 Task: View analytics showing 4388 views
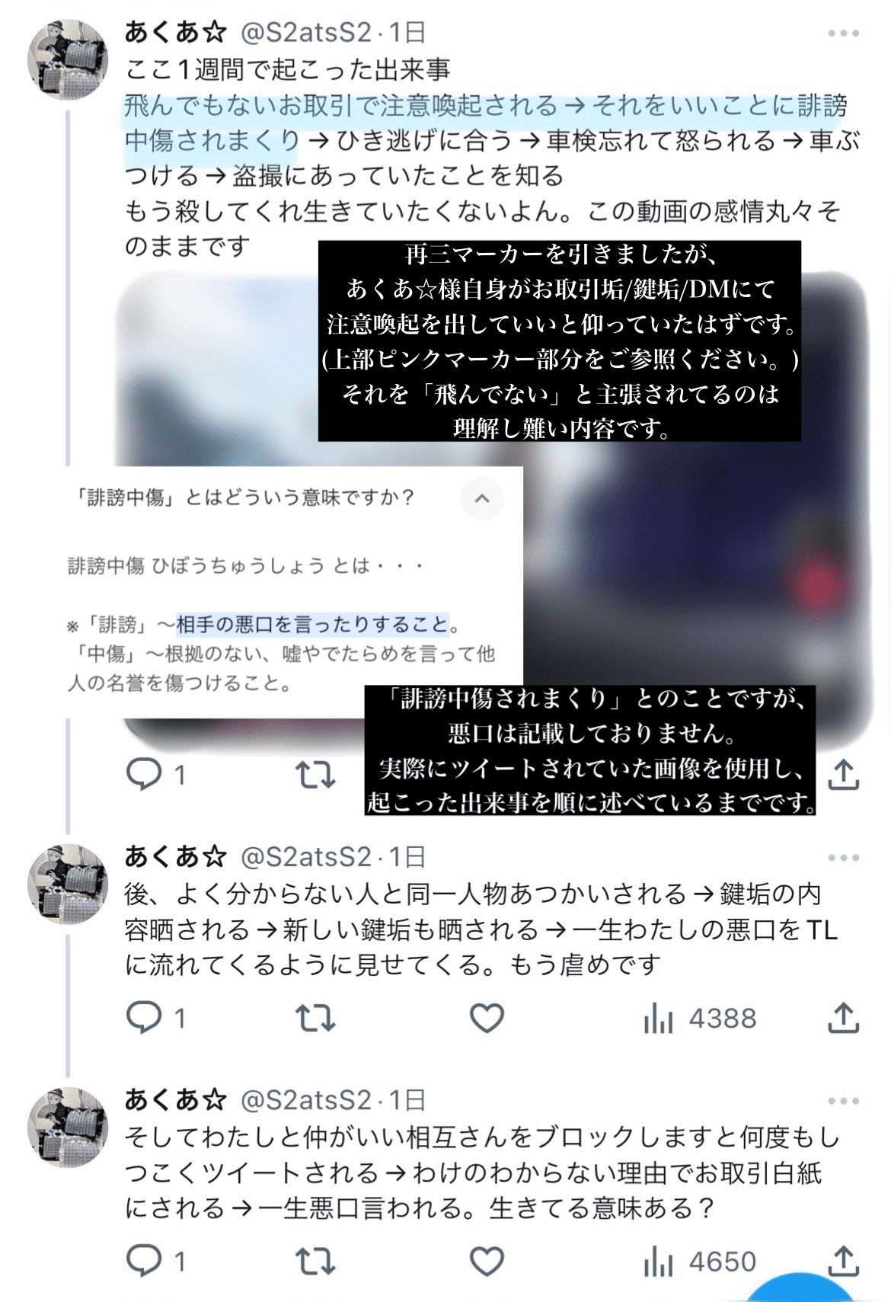coord(700,1018)
